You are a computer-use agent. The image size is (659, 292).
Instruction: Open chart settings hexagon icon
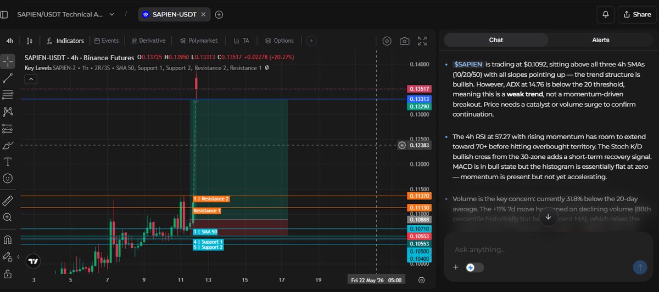[x=387, y=41]
